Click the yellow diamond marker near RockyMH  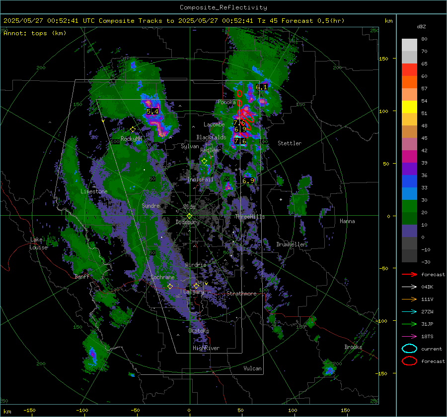(x=133, y=129)
